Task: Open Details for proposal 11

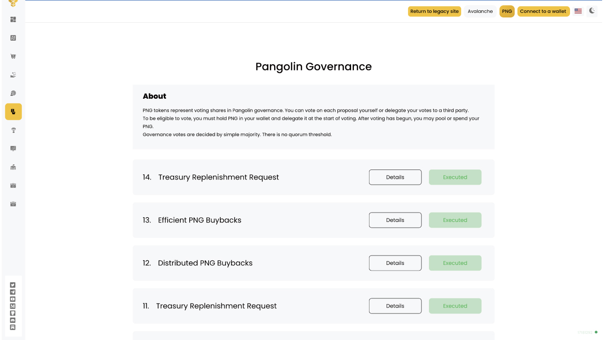Action: pos(395,306)
